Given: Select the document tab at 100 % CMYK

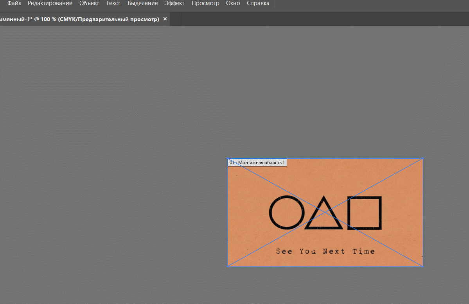Looking at the screenshot, I should pyautogui.click(x=79, y=19).
